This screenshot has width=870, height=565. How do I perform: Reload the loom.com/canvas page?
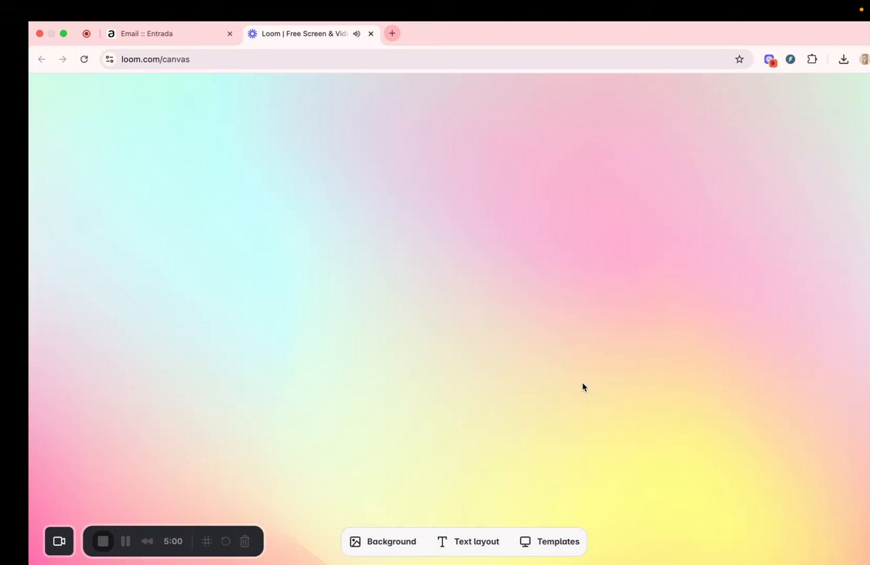click(x=84, y=59)
